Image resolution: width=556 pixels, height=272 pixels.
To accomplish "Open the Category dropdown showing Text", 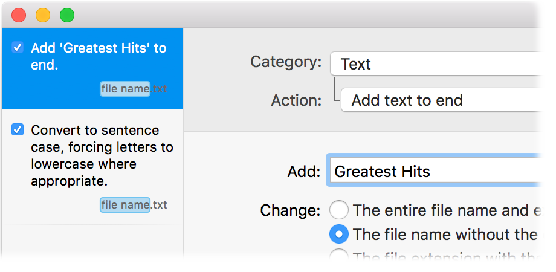I will (x=442, y=63).
